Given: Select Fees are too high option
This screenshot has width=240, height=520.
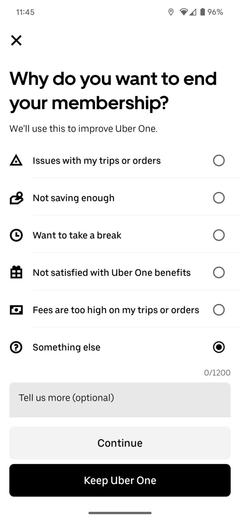Looking at the screenshot, I should (219, 310).
